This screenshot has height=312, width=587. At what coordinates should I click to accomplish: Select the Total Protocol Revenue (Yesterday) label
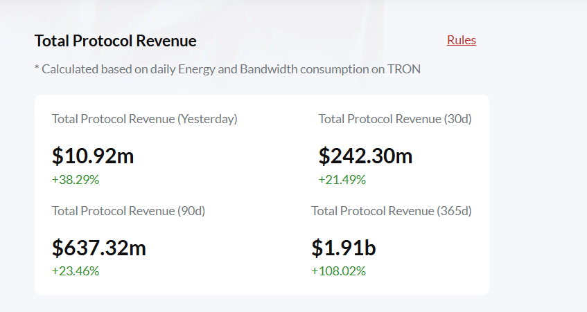(x=144, y=119)
